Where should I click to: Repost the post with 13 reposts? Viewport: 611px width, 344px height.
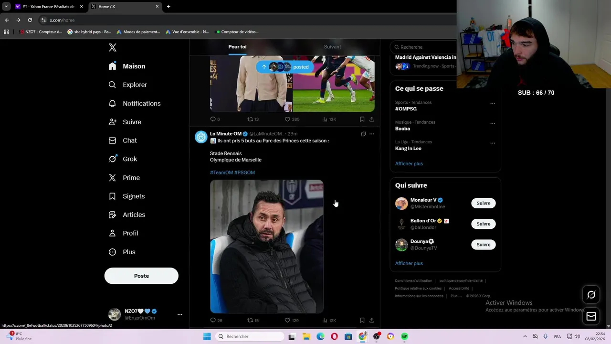pos(253,119)
